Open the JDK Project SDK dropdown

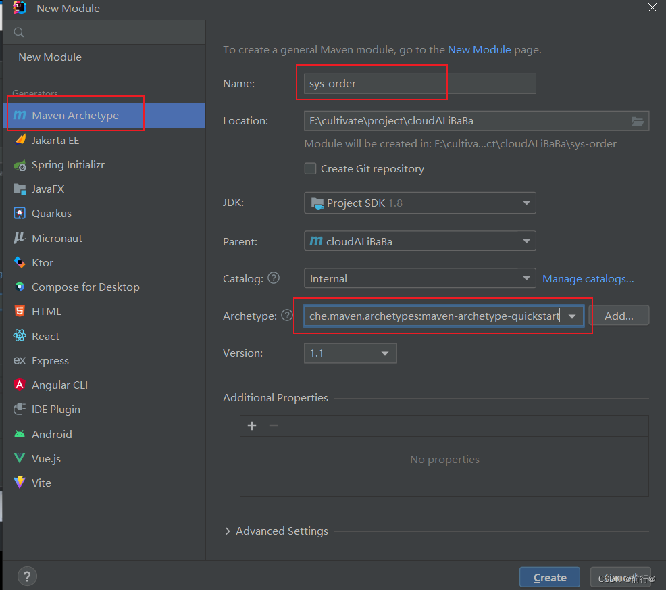pos(419,203)
